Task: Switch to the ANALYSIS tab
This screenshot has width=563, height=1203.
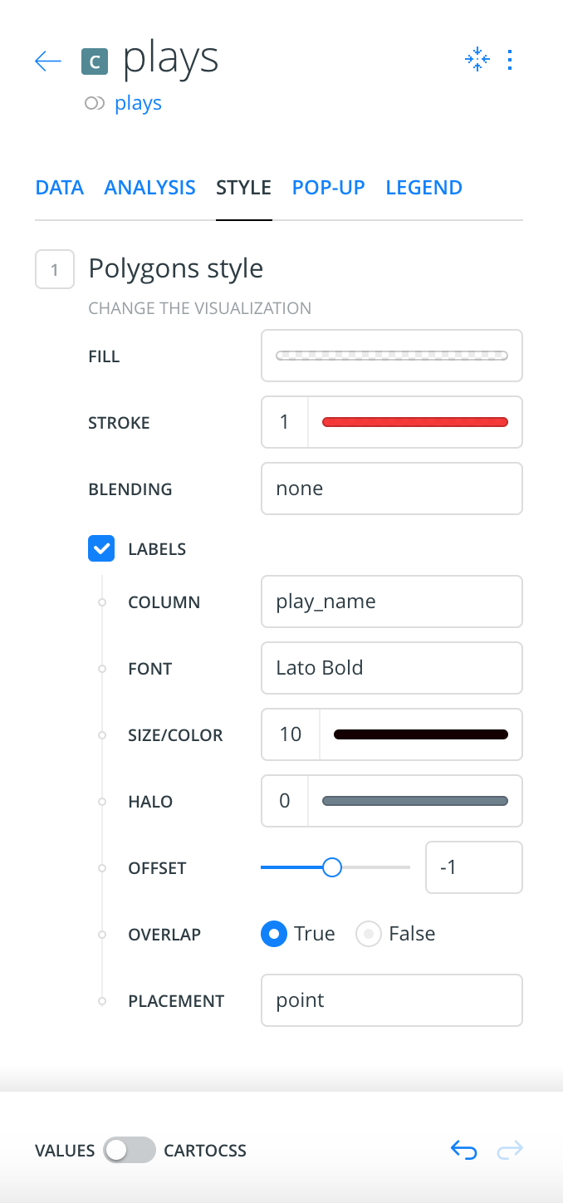Action: (150, 188)
